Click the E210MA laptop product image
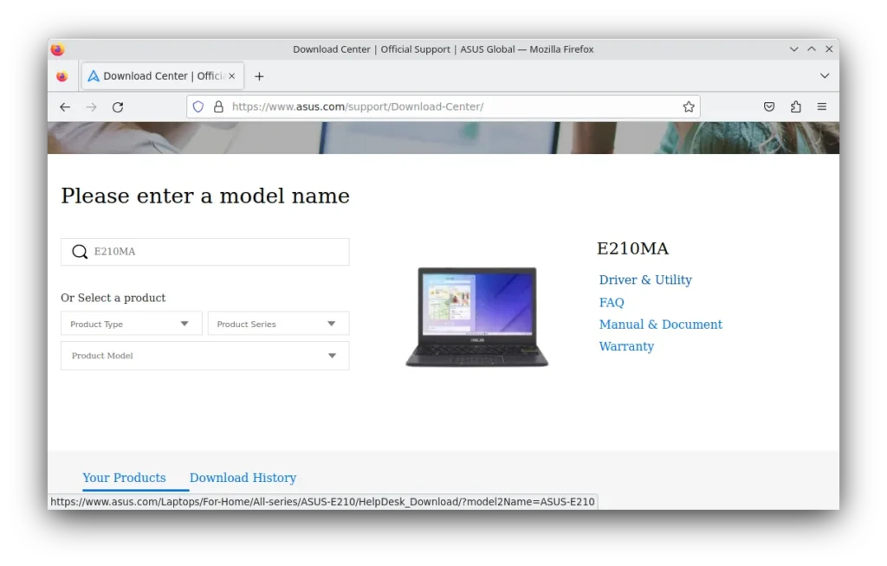 pyautogui.click(x=476, y=317)
